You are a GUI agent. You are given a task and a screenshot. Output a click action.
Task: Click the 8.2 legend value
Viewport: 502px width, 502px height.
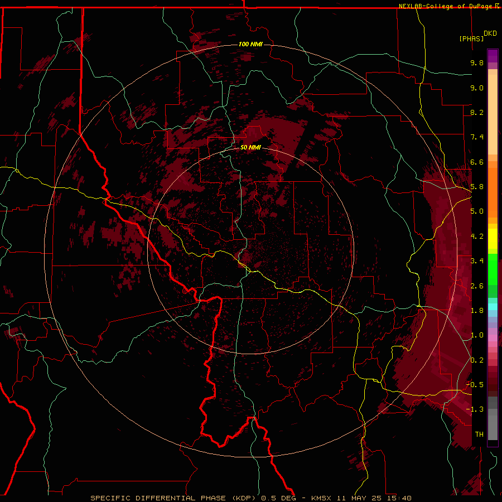(x=477, y=113)
